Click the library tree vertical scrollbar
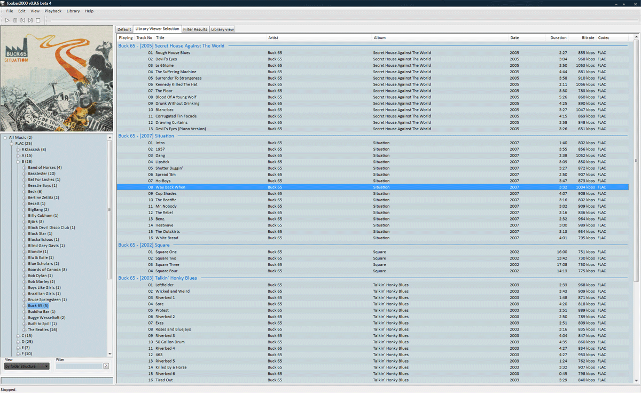 (110, 210)
